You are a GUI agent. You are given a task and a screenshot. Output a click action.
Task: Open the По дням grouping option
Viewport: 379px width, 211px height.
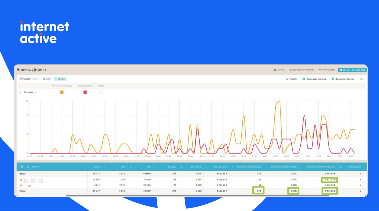291,79
